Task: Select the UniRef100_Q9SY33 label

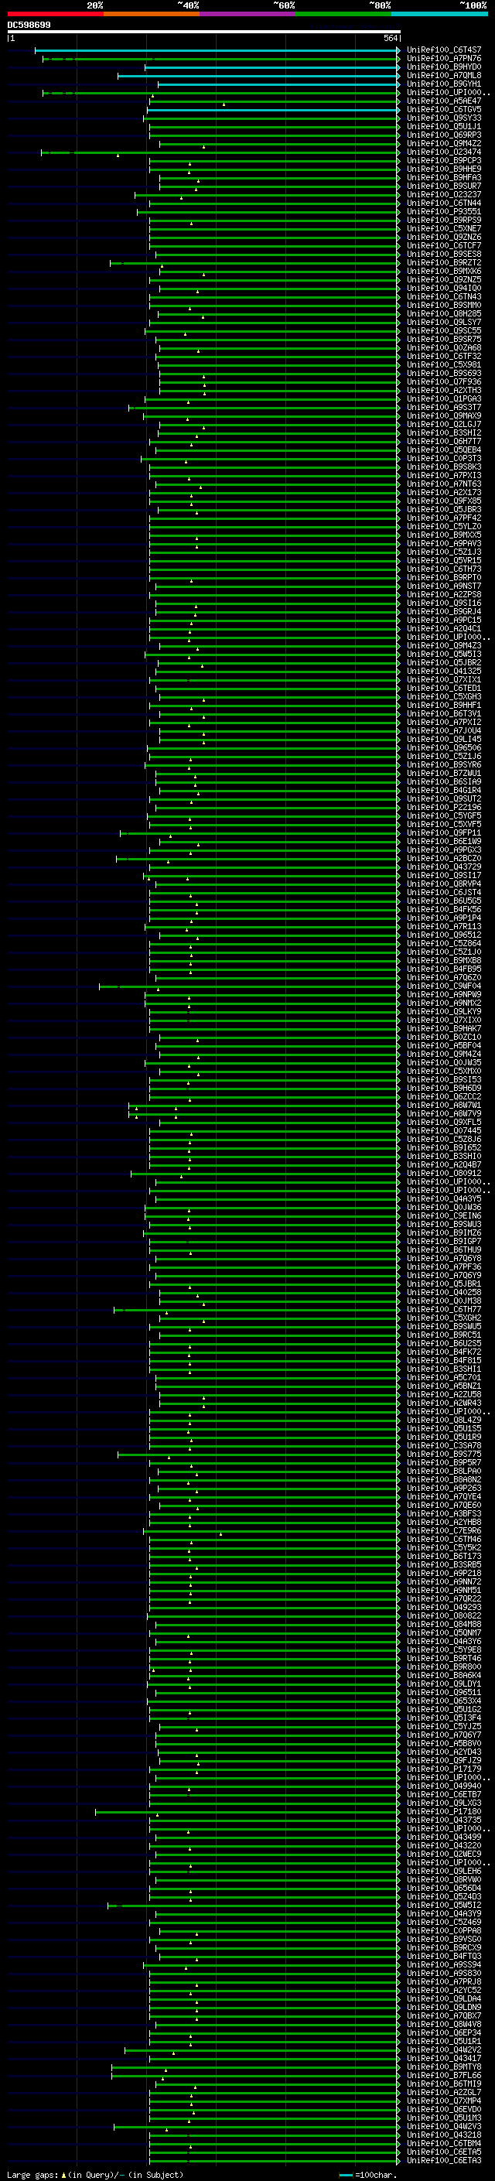Action: point(444,118)
